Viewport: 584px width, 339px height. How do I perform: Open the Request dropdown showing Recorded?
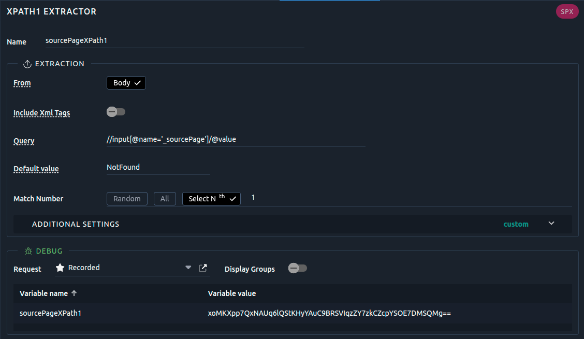click(188, 268)
